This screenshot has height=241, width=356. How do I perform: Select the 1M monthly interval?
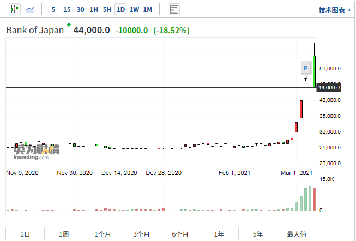[148, 9]
